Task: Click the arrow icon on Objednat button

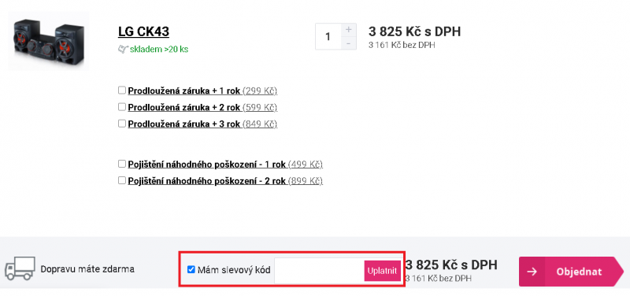Action: pos(532,272)
